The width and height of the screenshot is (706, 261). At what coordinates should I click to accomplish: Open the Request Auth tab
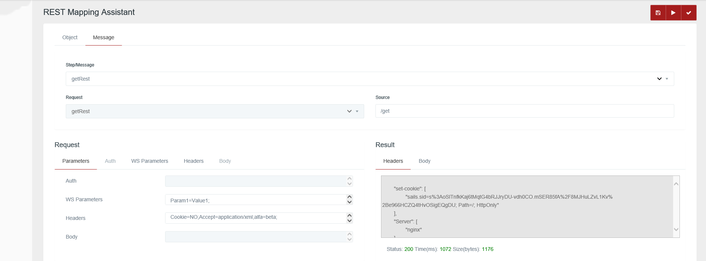(110, 161)
